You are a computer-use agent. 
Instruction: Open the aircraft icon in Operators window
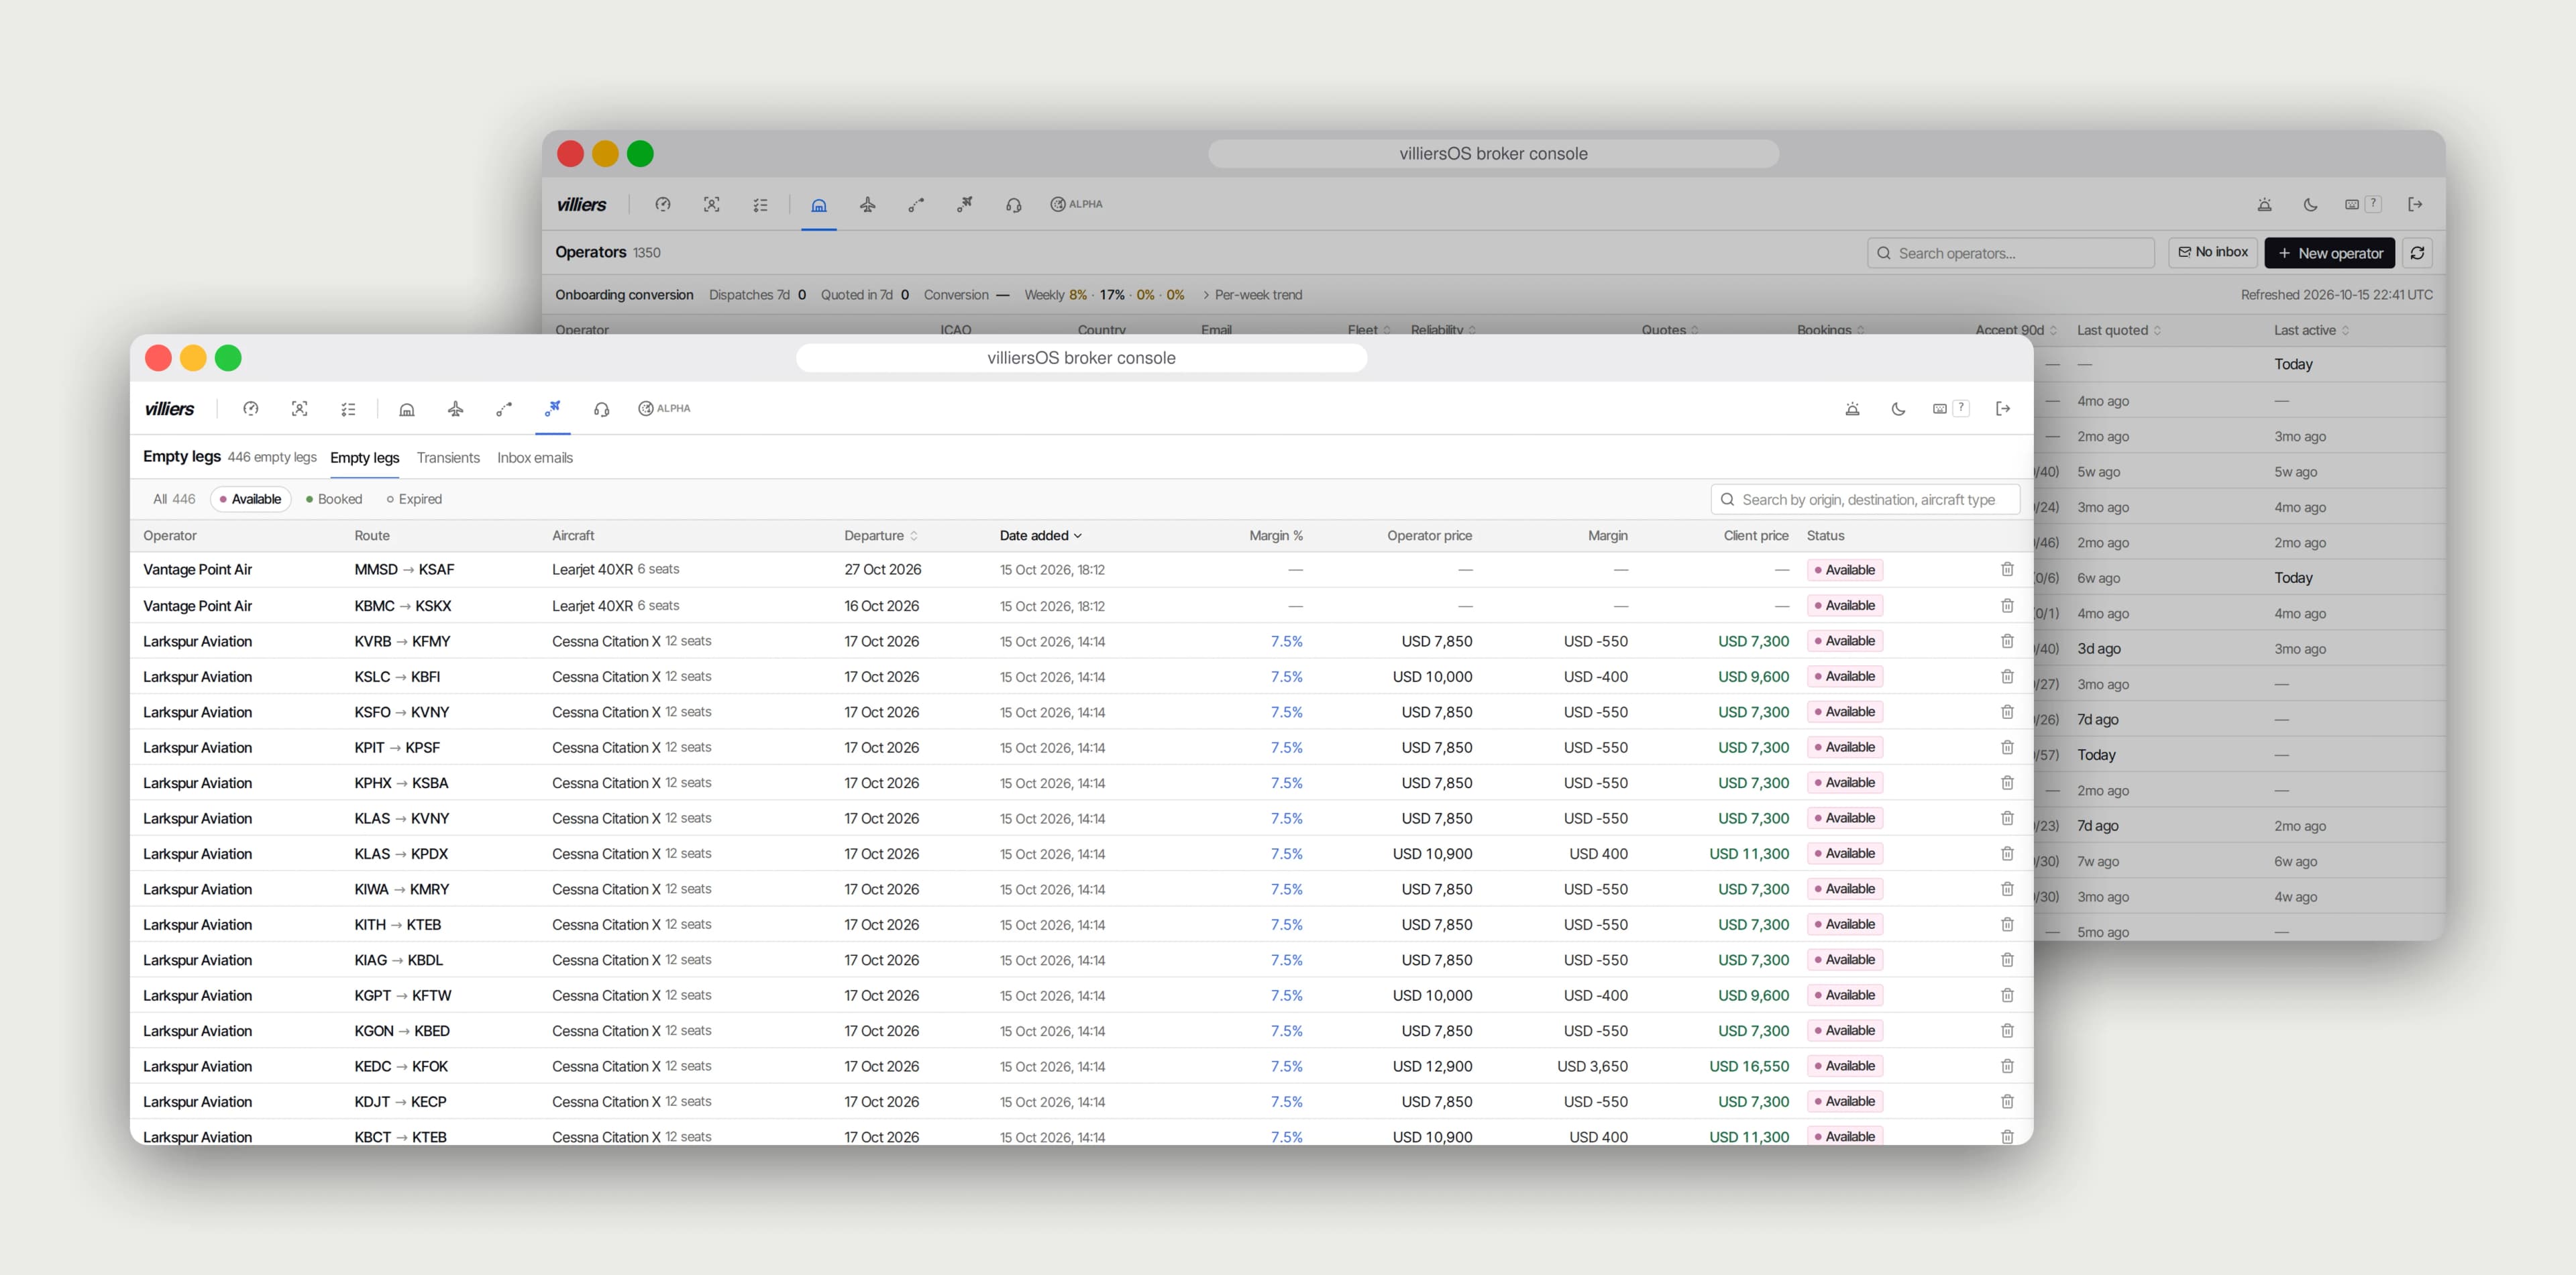[x=868, y=204]
